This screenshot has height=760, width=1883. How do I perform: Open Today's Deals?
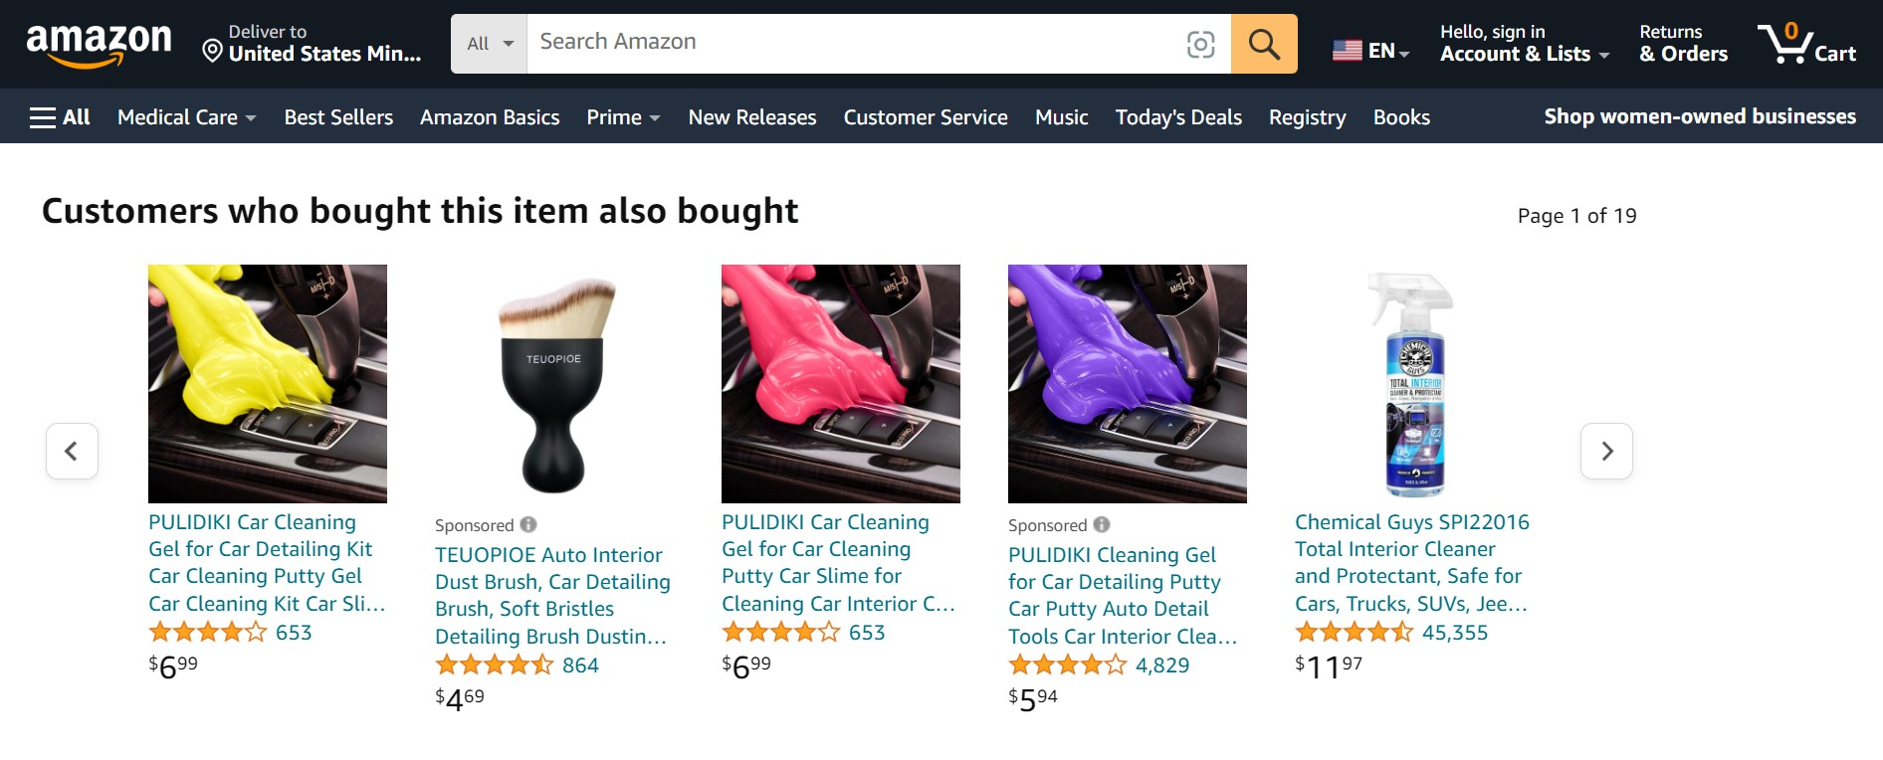[1177, 116]
